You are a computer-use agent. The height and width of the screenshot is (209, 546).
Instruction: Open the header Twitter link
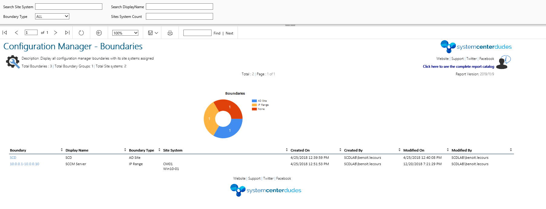pos(472,59)
